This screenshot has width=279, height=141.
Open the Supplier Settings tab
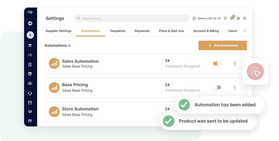pos(58,31)
